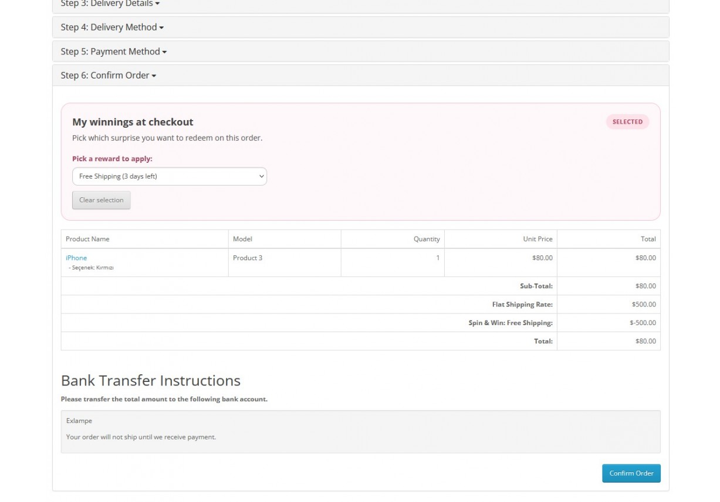This screenshot has width=720, height=502.
Task: Open the reward selection dropdown
Action: [169, 176]
